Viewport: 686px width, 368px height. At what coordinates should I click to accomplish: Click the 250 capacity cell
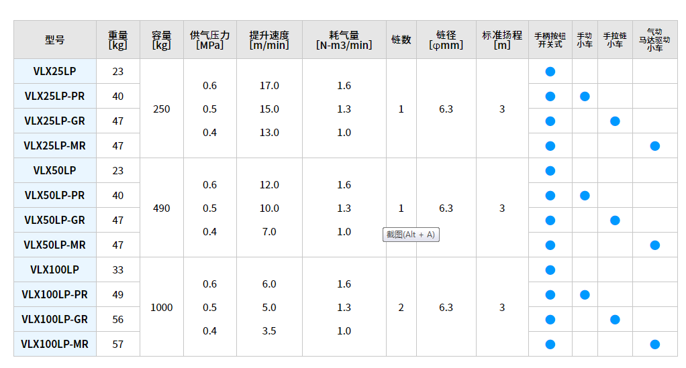[x=162, y=109]
